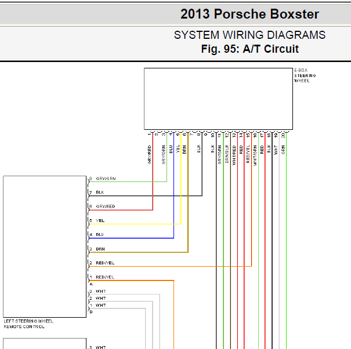Click "WHT" label at connector B pin 3

[100, 291]
